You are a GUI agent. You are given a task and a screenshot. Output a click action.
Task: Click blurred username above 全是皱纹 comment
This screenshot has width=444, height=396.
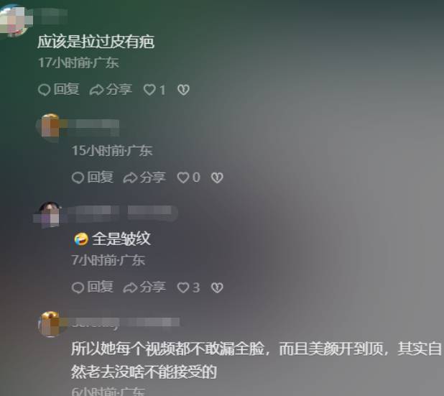tap(121, 213)
